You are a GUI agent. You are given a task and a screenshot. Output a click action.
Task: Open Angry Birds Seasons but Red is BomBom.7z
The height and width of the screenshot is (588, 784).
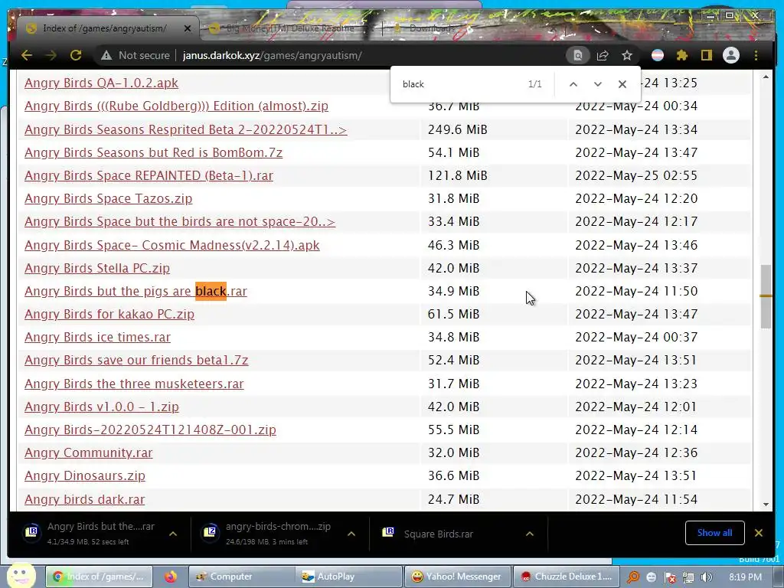pyautogui.click(x=153, y=152)
